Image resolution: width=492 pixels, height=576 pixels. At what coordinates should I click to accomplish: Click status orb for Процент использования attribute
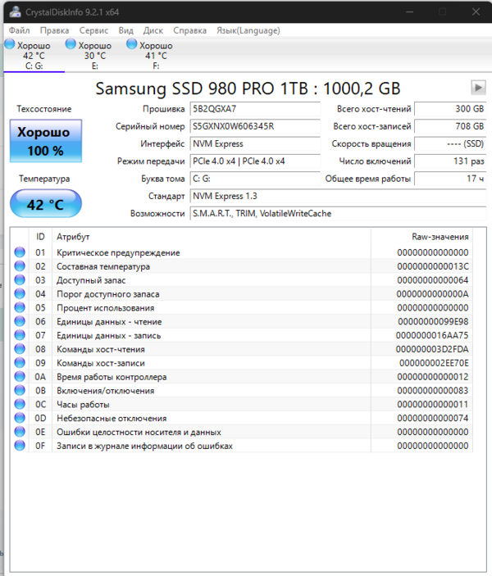pos(20,308)
